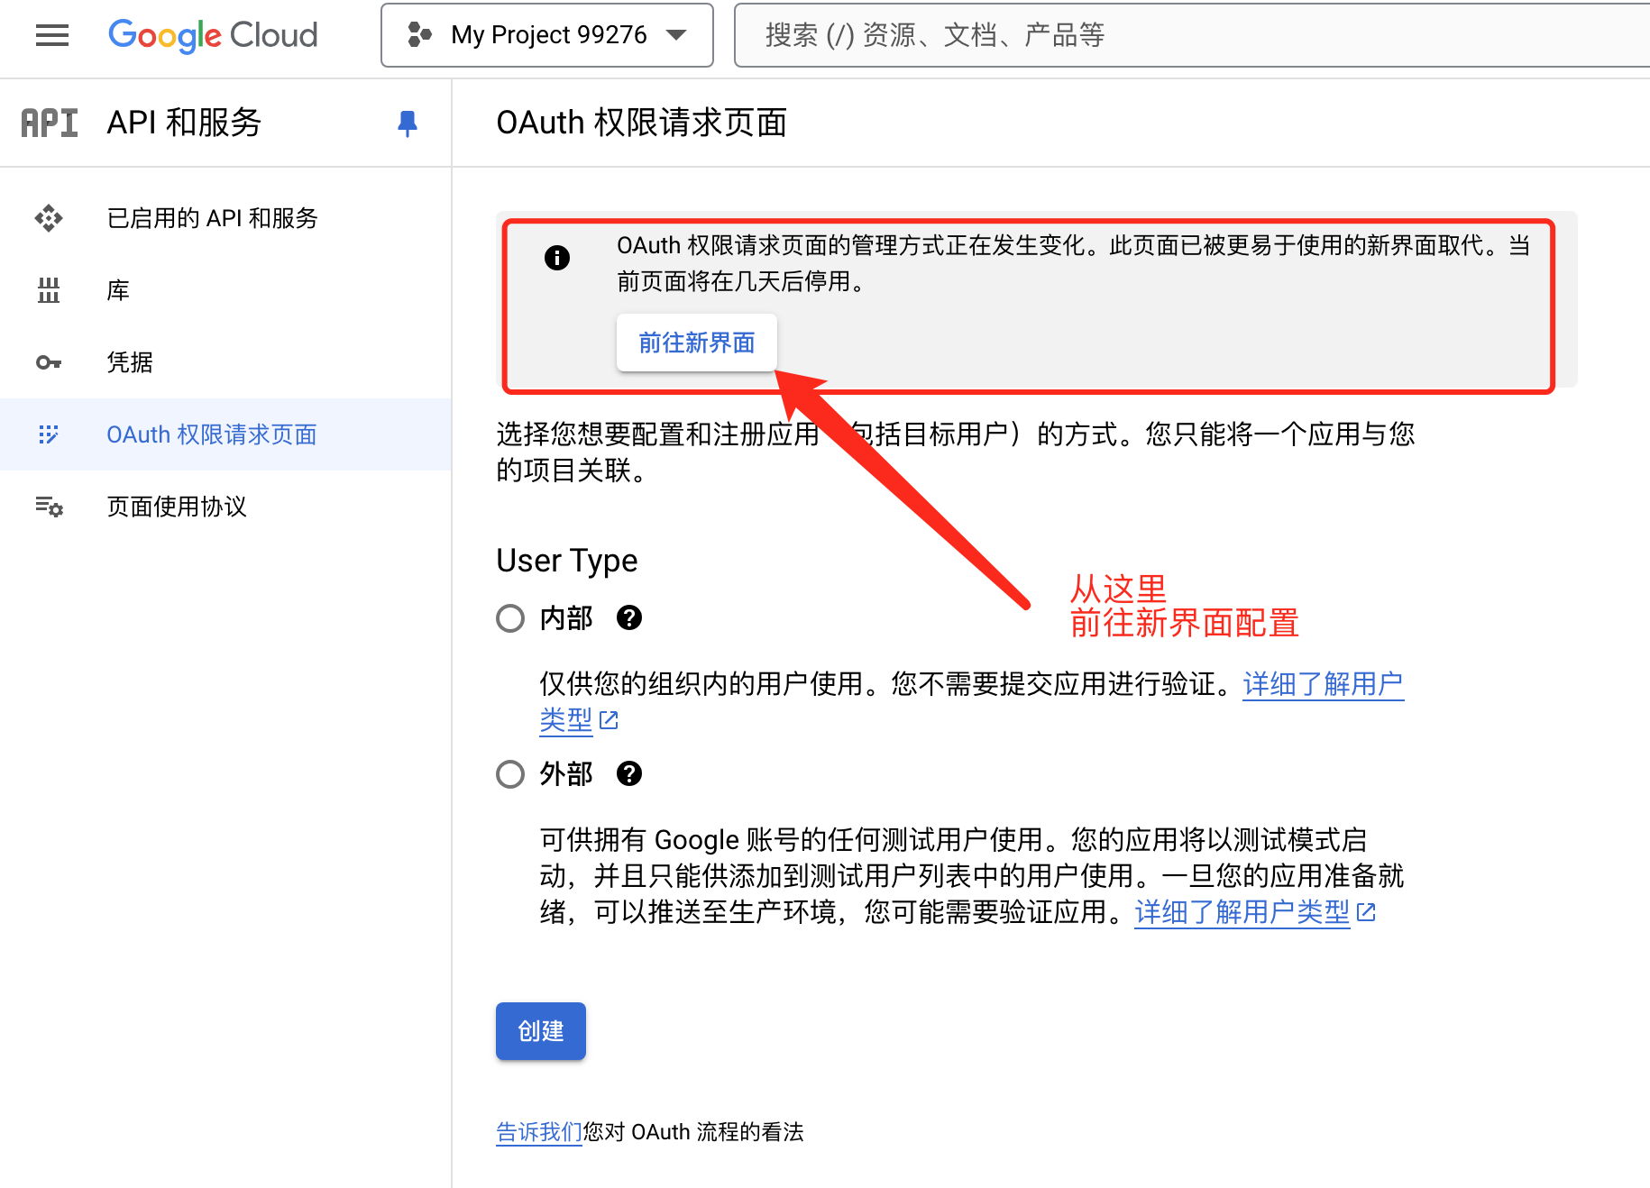
Task: Click the OAuth 权限请求页面 page heading
Action: coord(642,123)
